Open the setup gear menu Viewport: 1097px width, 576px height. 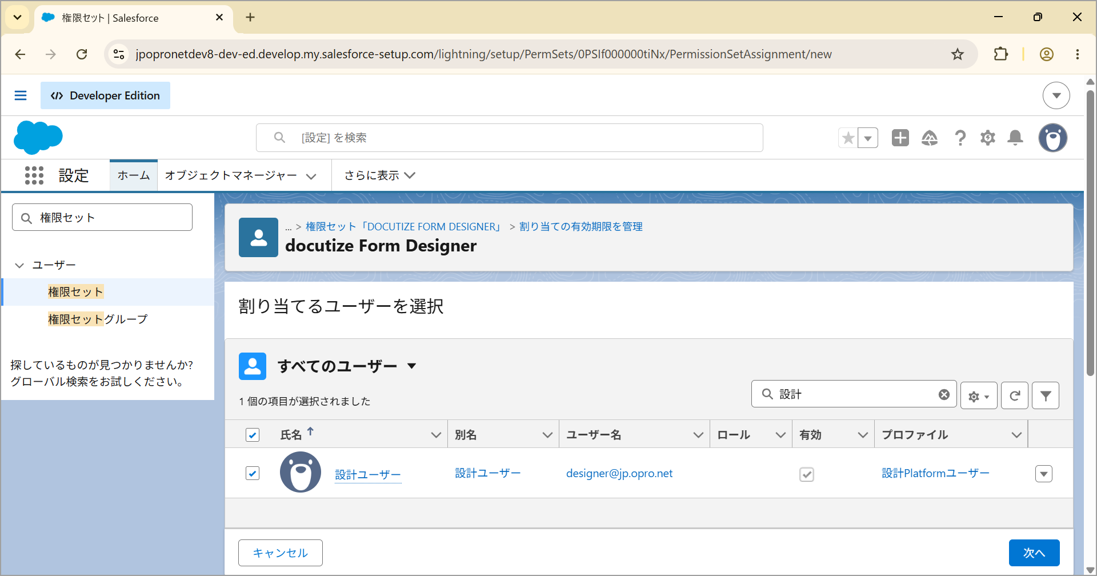(988, 138)
